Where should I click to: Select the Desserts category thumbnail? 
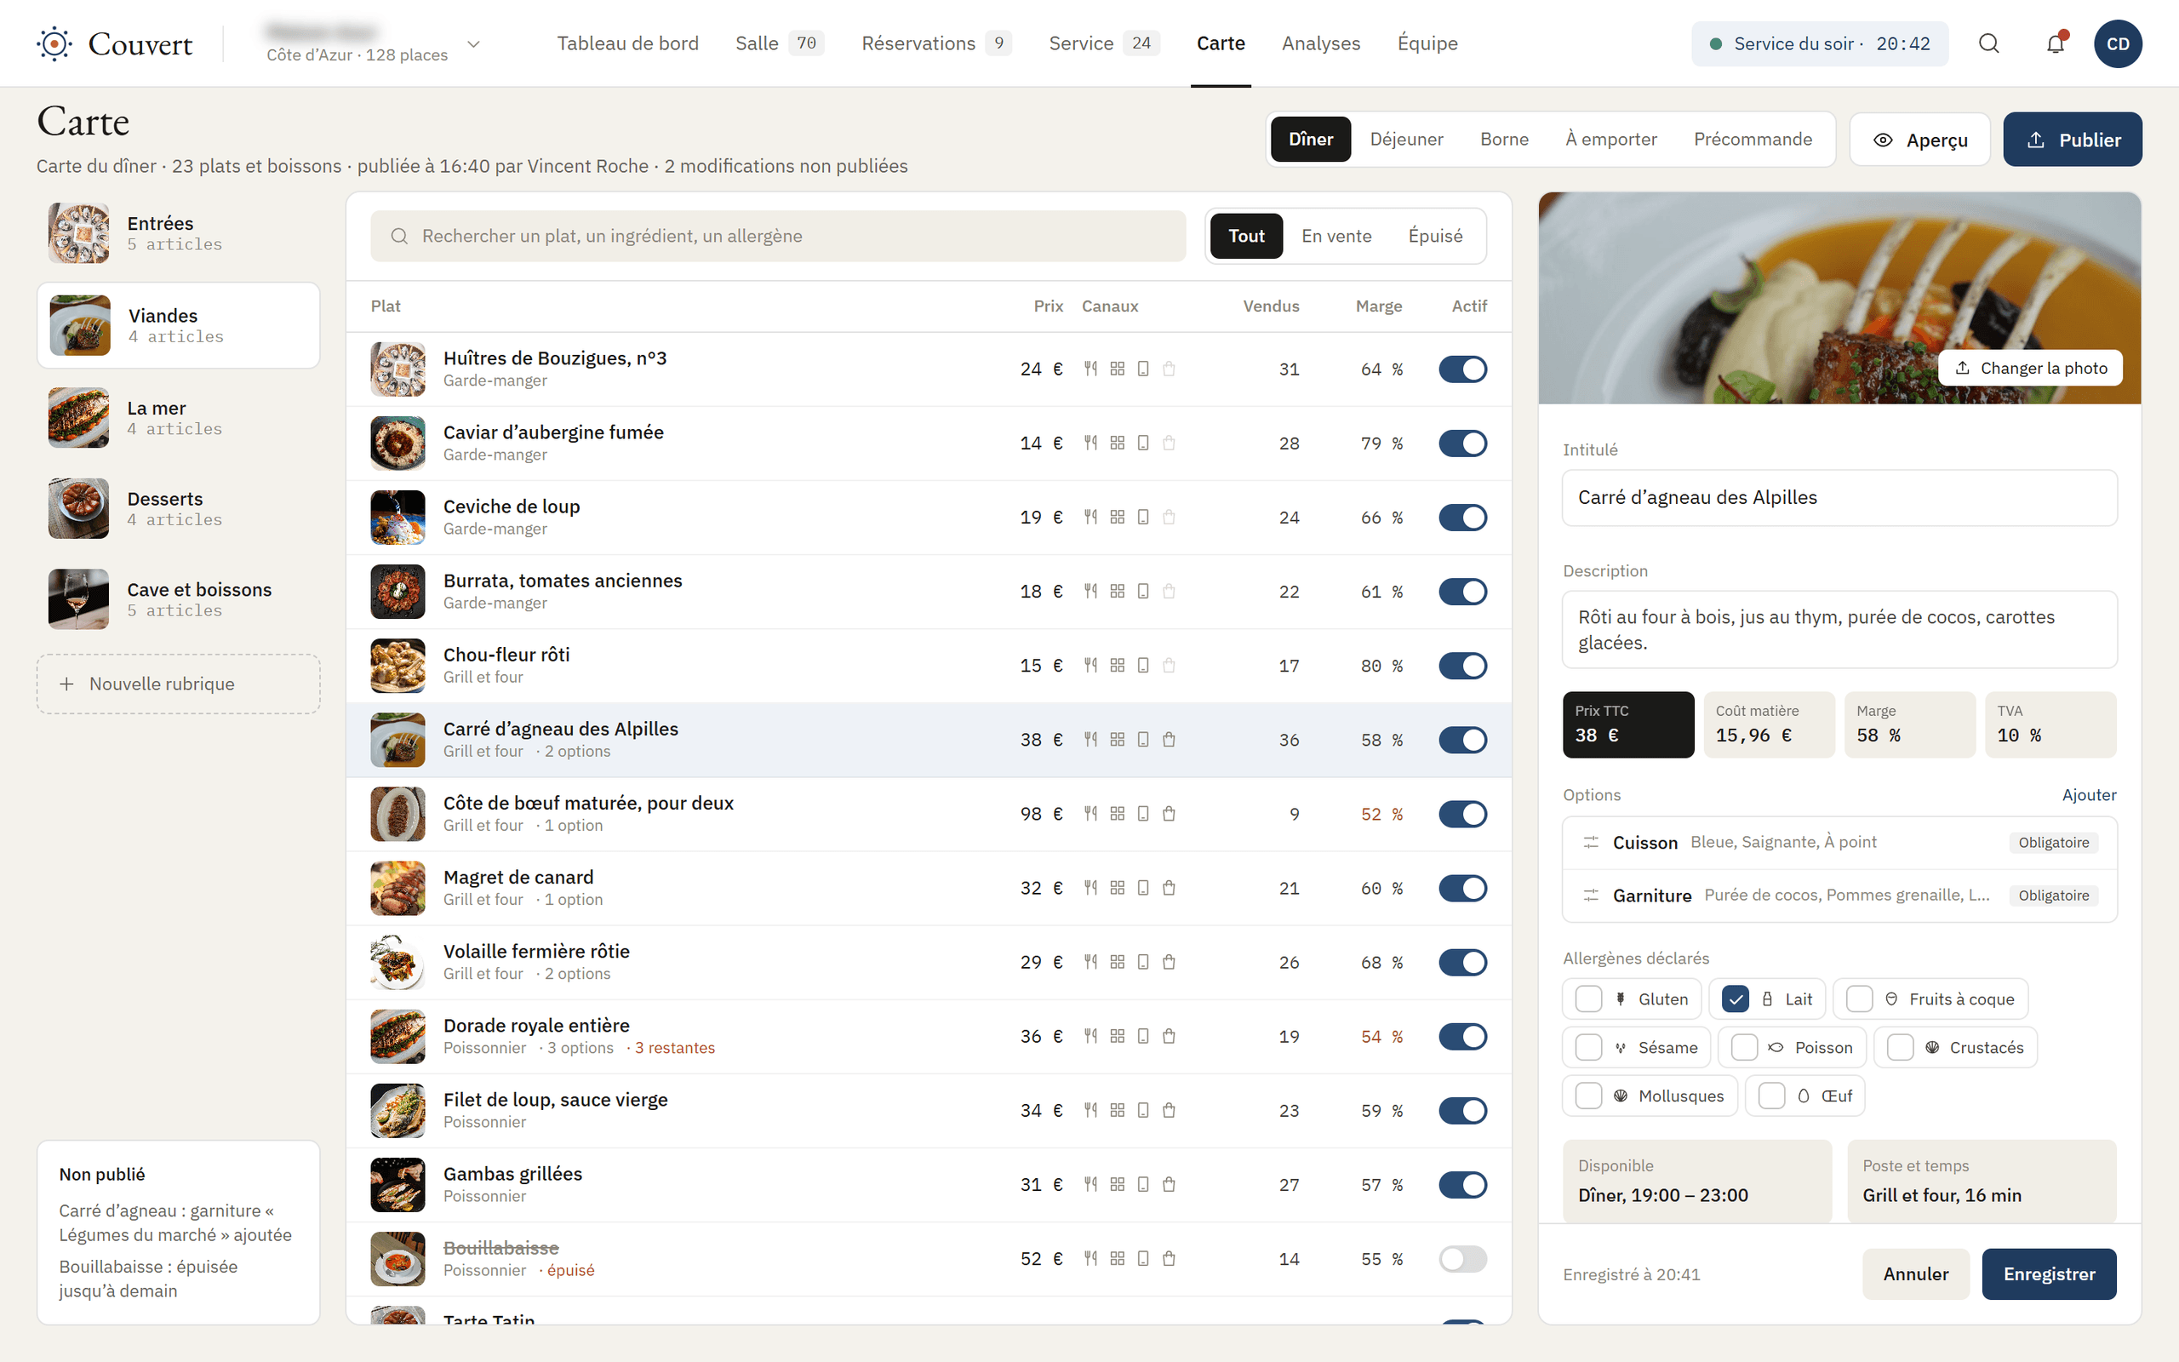click(78, 509)
